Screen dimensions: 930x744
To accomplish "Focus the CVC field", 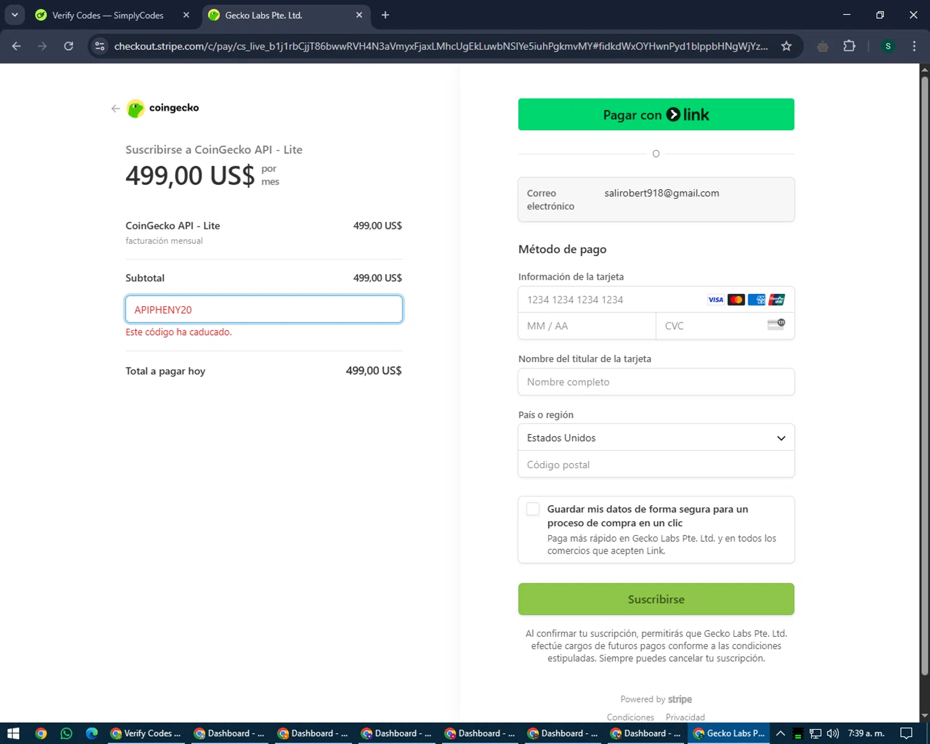I will point(725,326).
